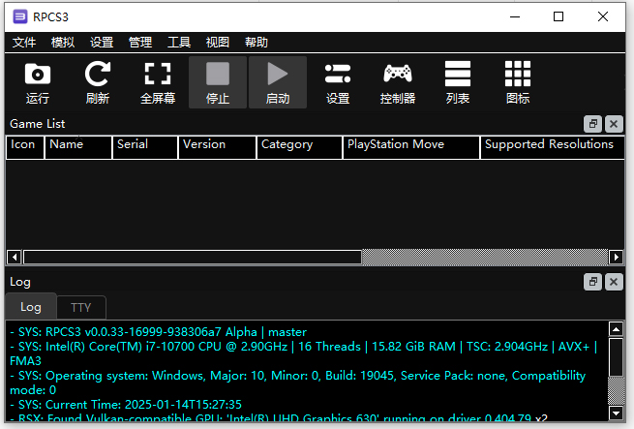634x429 pixels.
Task: Click game list scroll left arrow
Action: (15, 257)
